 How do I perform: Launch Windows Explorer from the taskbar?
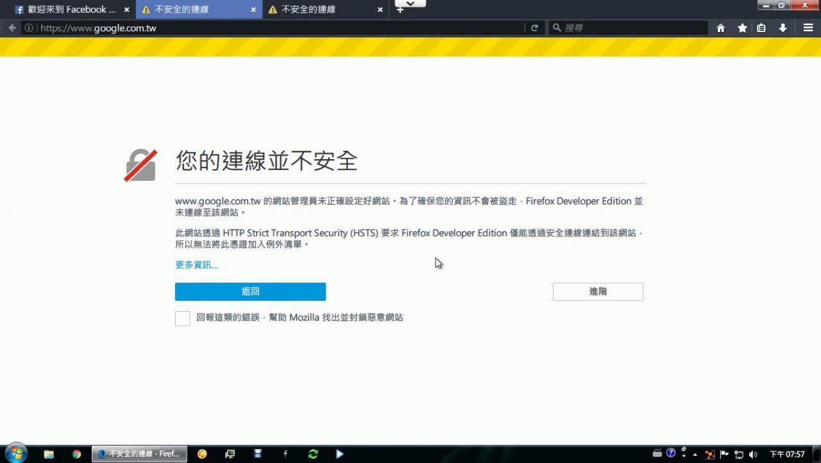49,454
